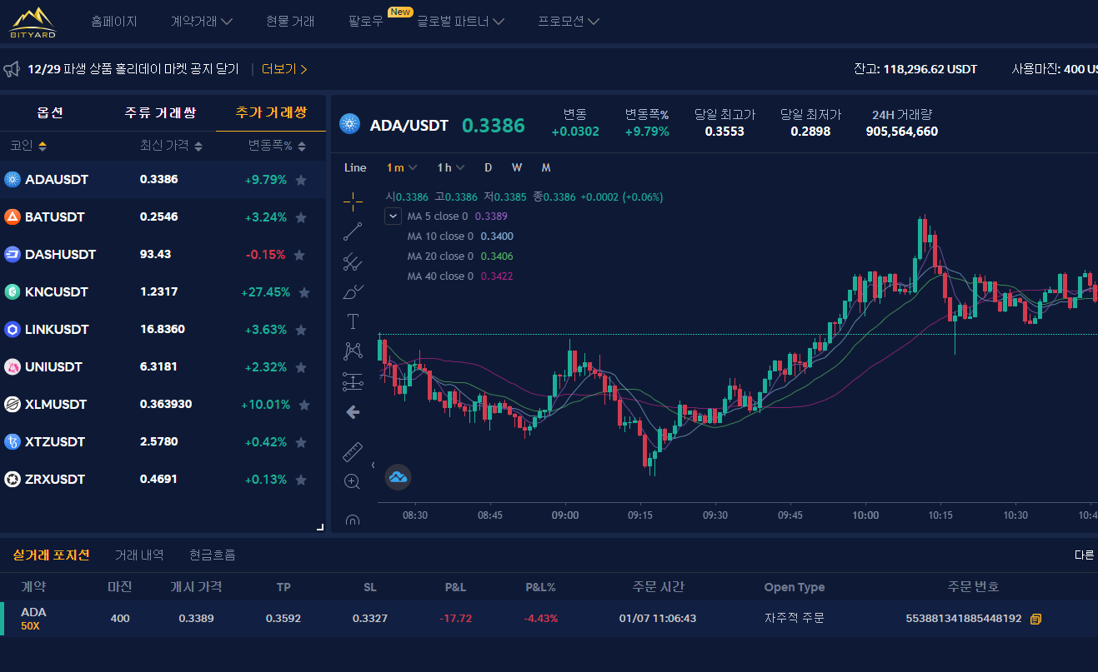Screen dimensions: 1098x672
Task: Collapse the MA indicator legend
Action: click(393, 216)
